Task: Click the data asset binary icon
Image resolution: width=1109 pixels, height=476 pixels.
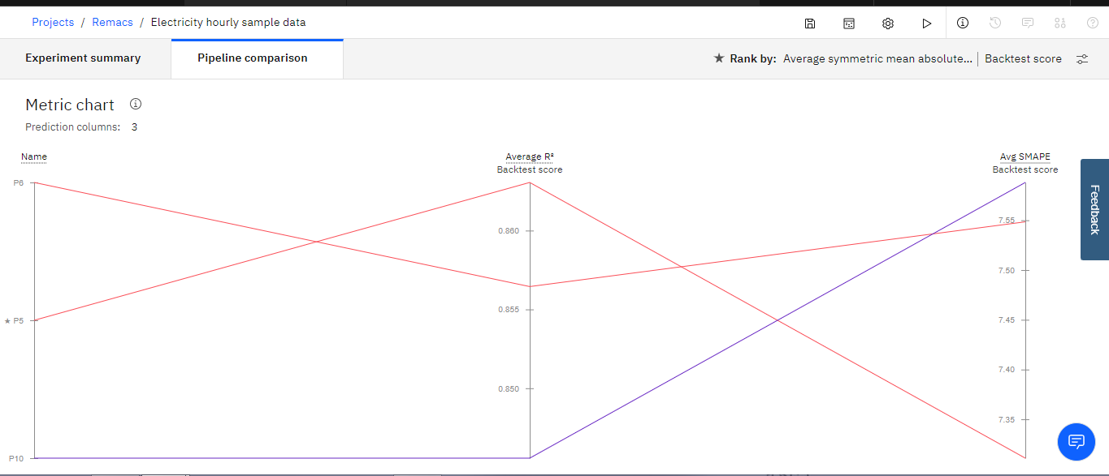Action: (x=1060, y=23)
